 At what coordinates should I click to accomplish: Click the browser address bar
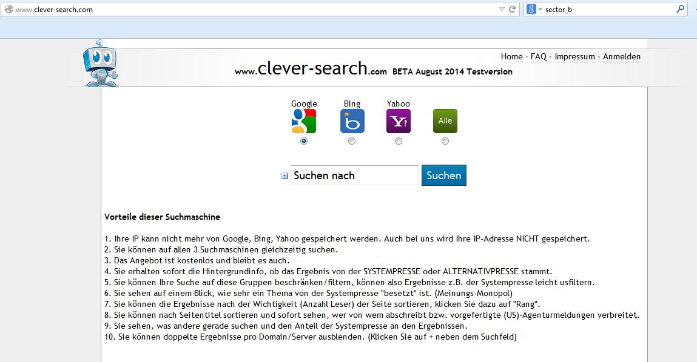pyautogui.click(x=260, y=9)
